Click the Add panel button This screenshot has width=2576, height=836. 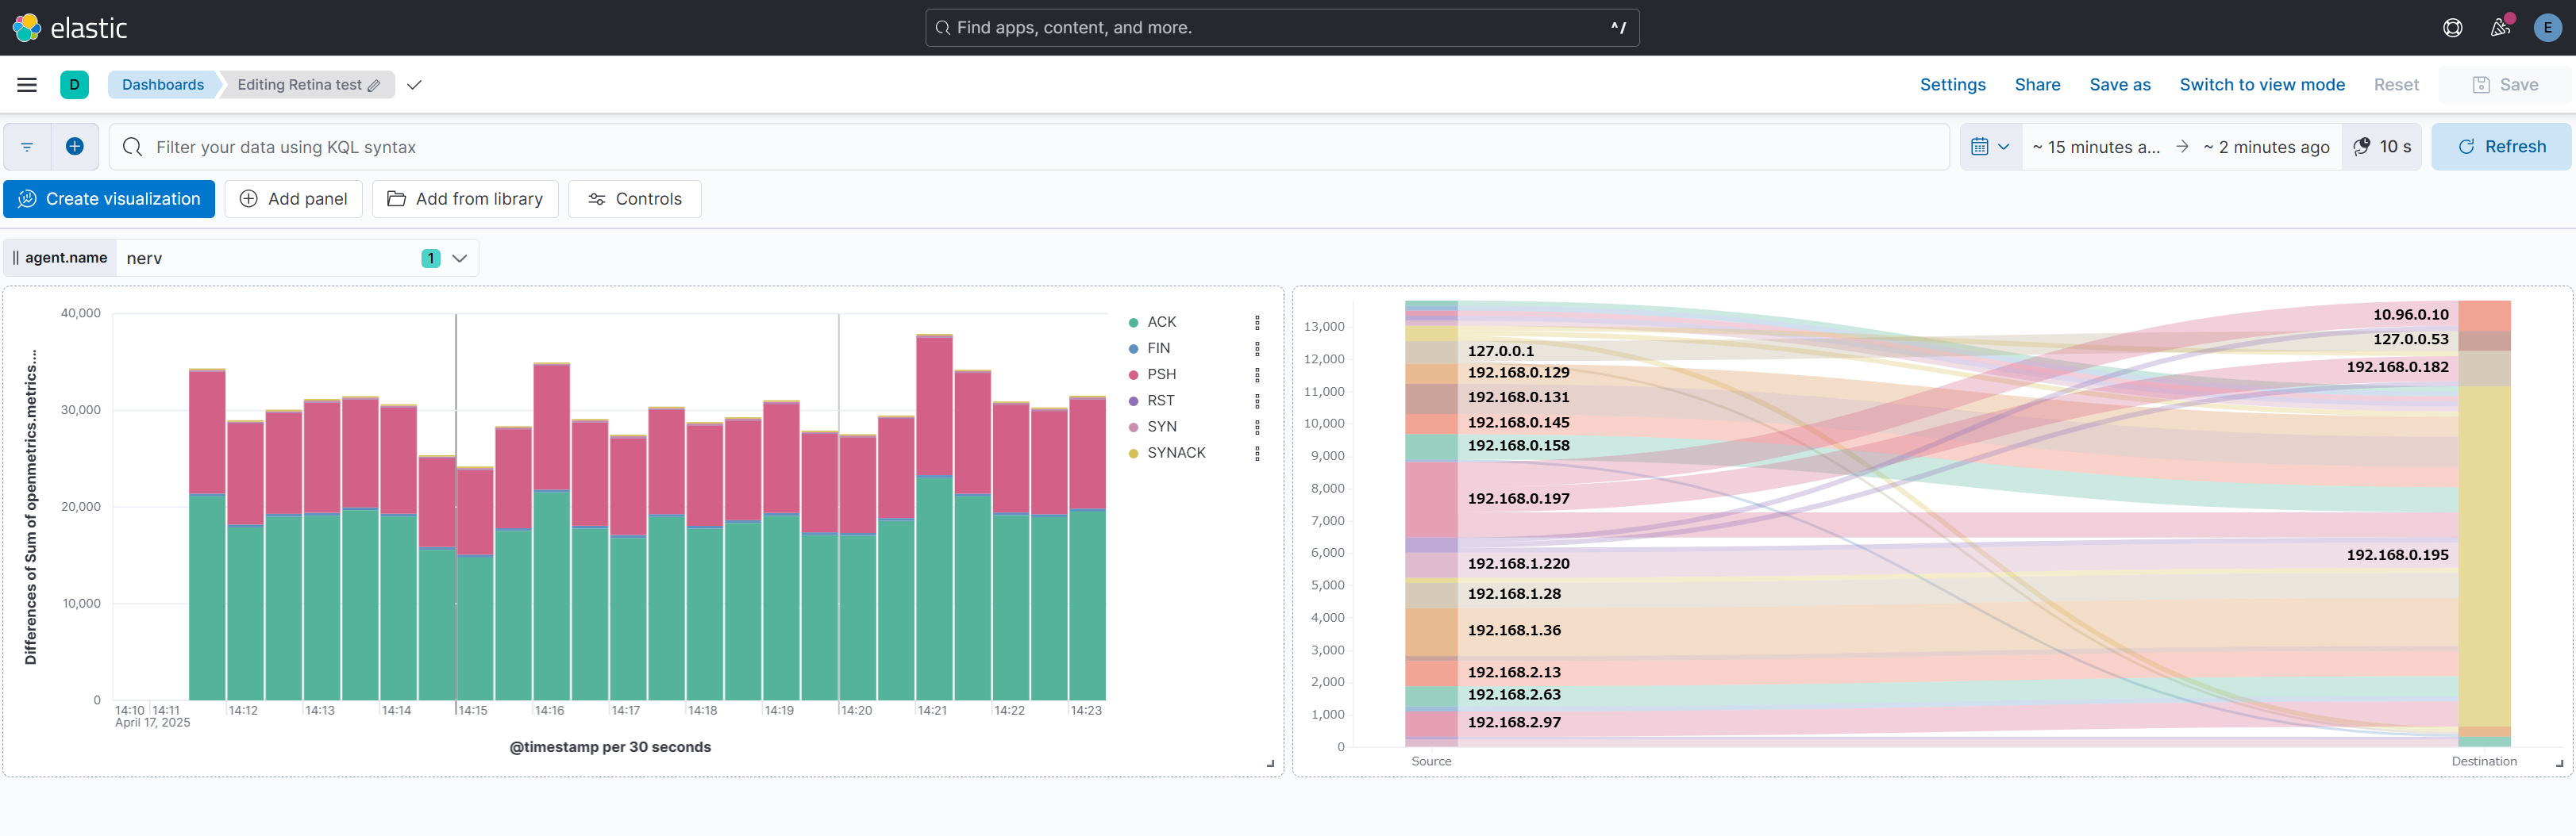tap(294, 199)
